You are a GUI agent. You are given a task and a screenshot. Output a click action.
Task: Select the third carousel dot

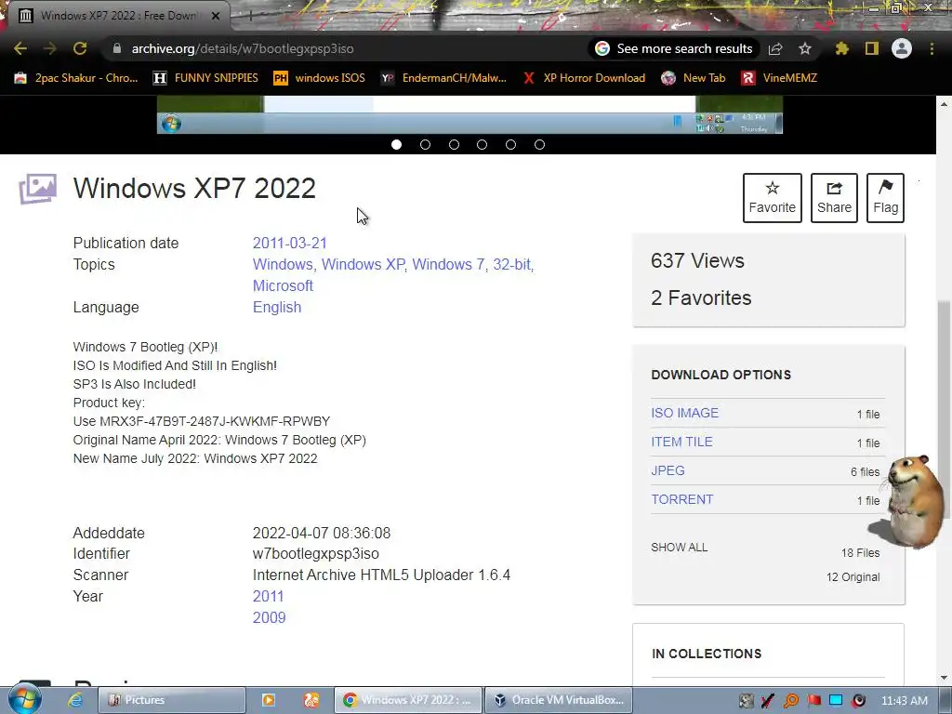(454, 144)
